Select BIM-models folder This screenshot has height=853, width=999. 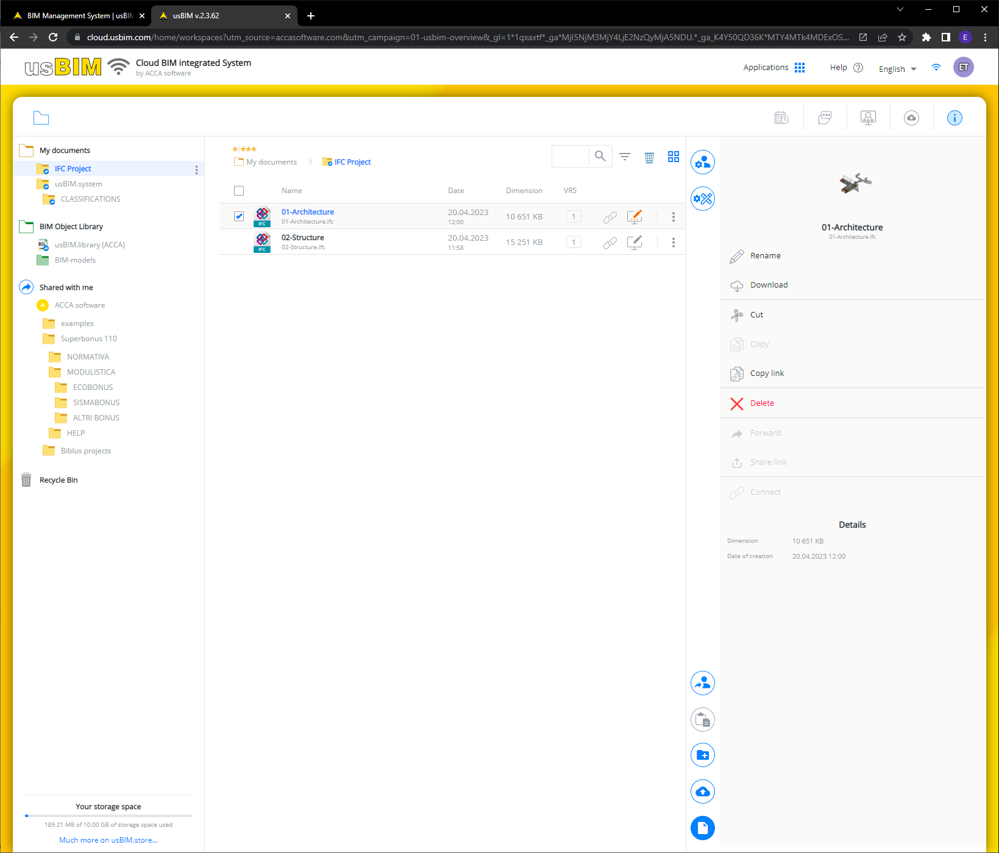coord(75,260)
